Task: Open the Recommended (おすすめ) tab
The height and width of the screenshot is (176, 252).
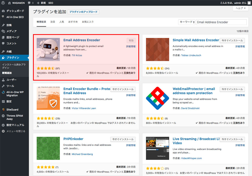Action: click(73, 22)
